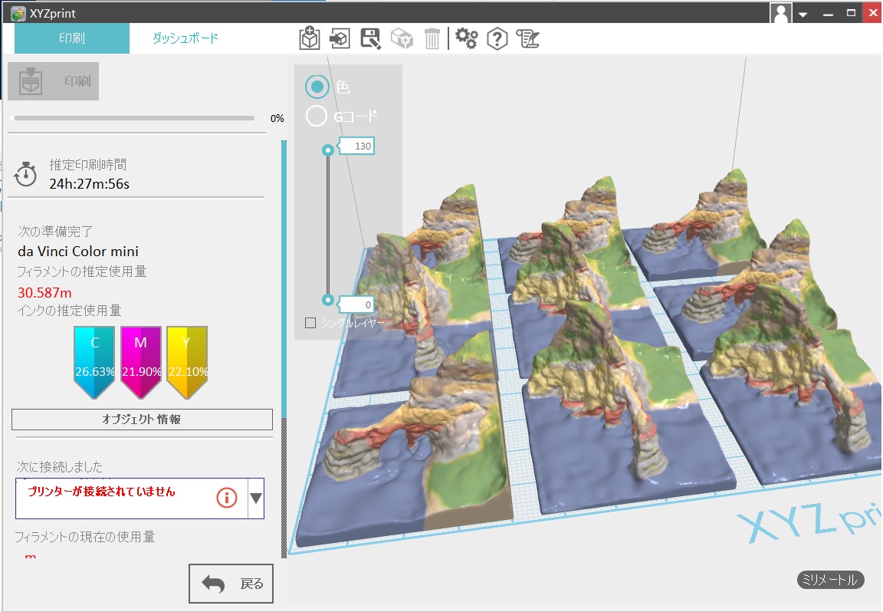Click the user account avatar icon

pyautogui.click(x=781, y=13)
